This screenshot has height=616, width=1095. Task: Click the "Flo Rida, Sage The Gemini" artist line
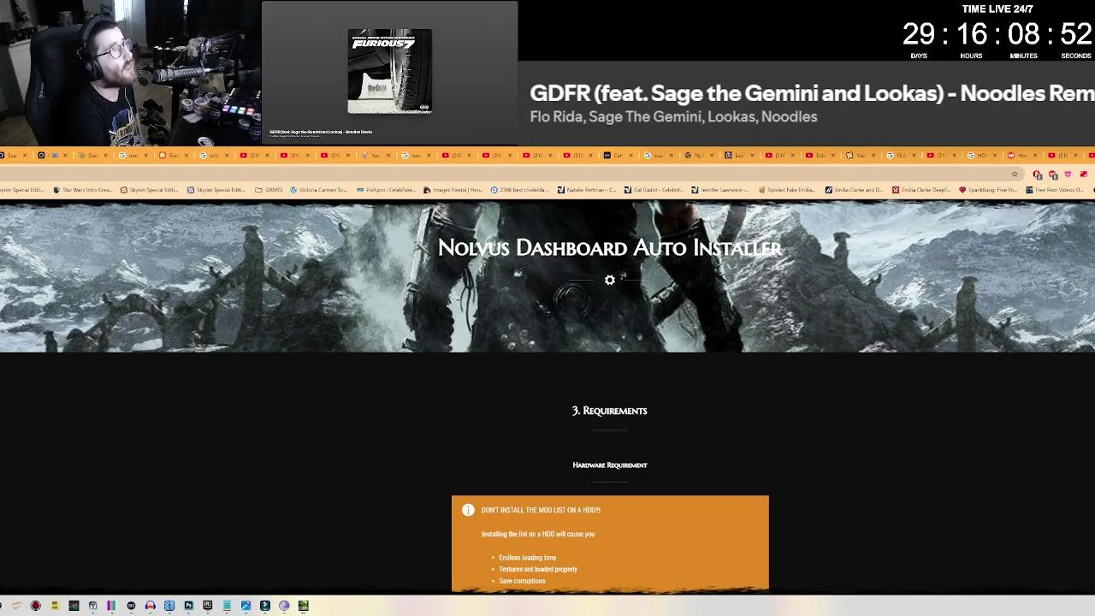click(673, 117)
